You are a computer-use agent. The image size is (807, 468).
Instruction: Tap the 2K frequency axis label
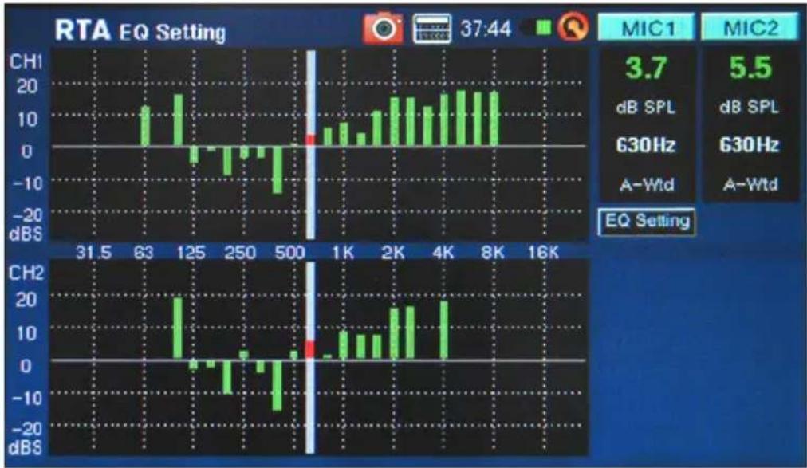click(393, 253)
